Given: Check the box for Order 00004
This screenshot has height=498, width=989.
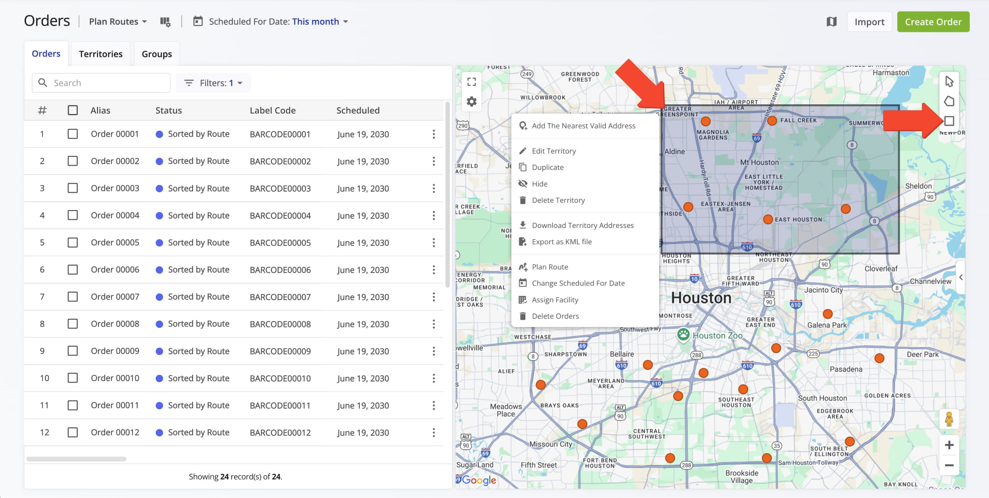Looking at the screenshot, I should pos(72,215).
